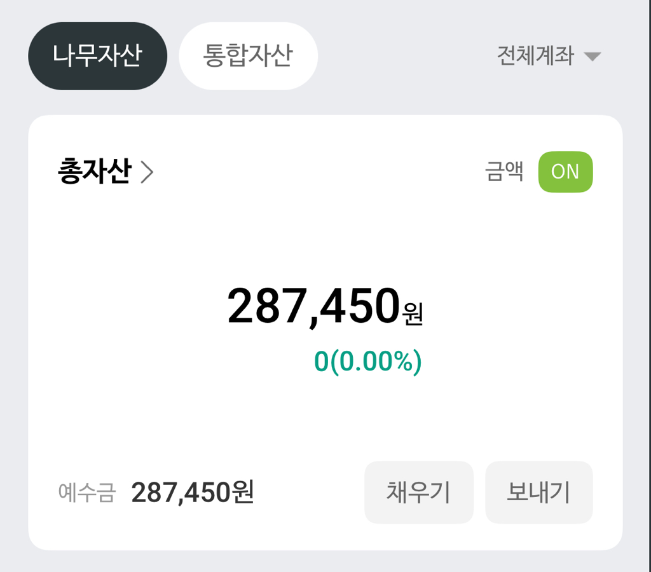Click the triangle arrow beside 전체계좌

(x=593, y=57)
